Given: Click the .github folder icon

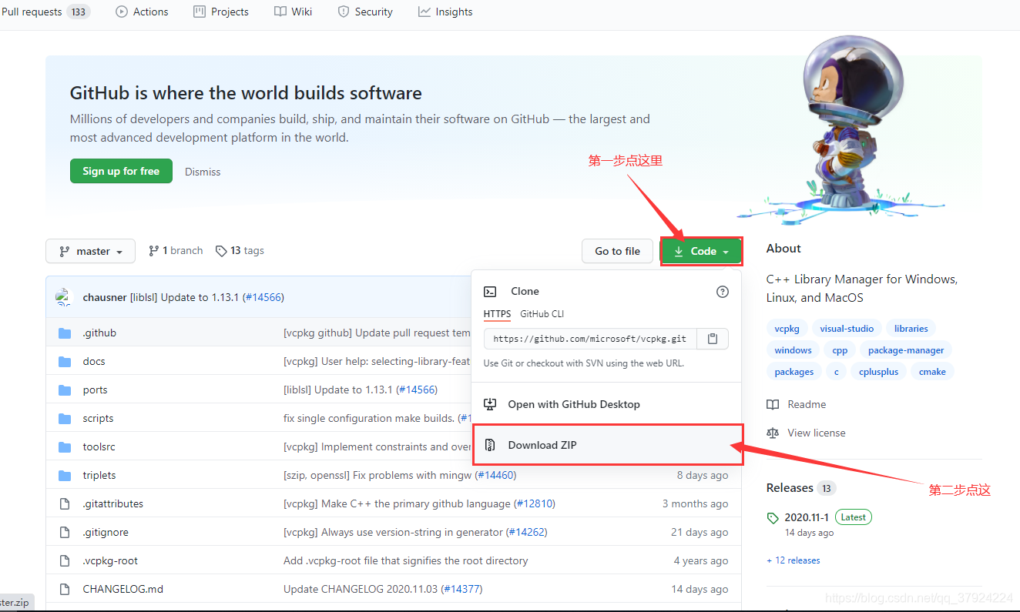Looking at the screenshot, I should 65,333.
